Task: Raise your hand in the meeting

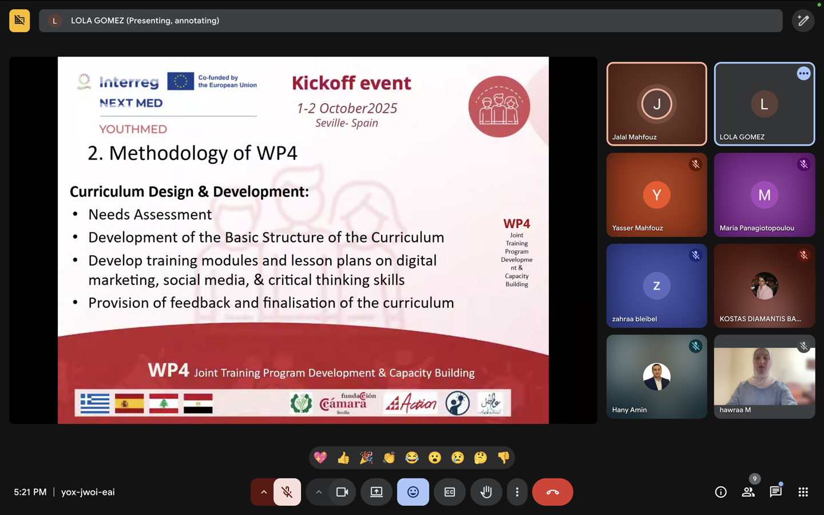Action: 486,492
